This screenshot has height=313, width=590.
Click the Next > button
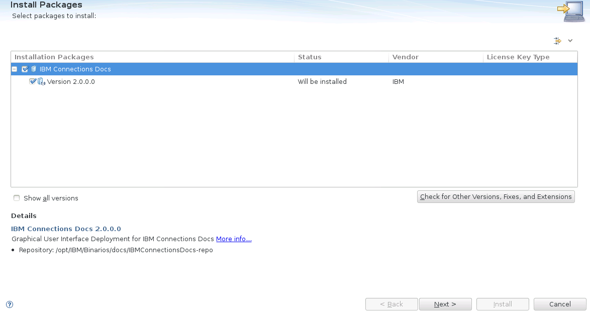[445, 304]
